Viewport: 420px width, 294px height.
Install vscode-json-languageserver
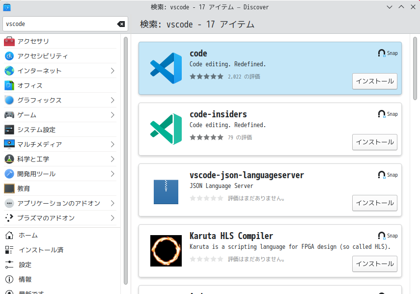(x=374, y=203)
